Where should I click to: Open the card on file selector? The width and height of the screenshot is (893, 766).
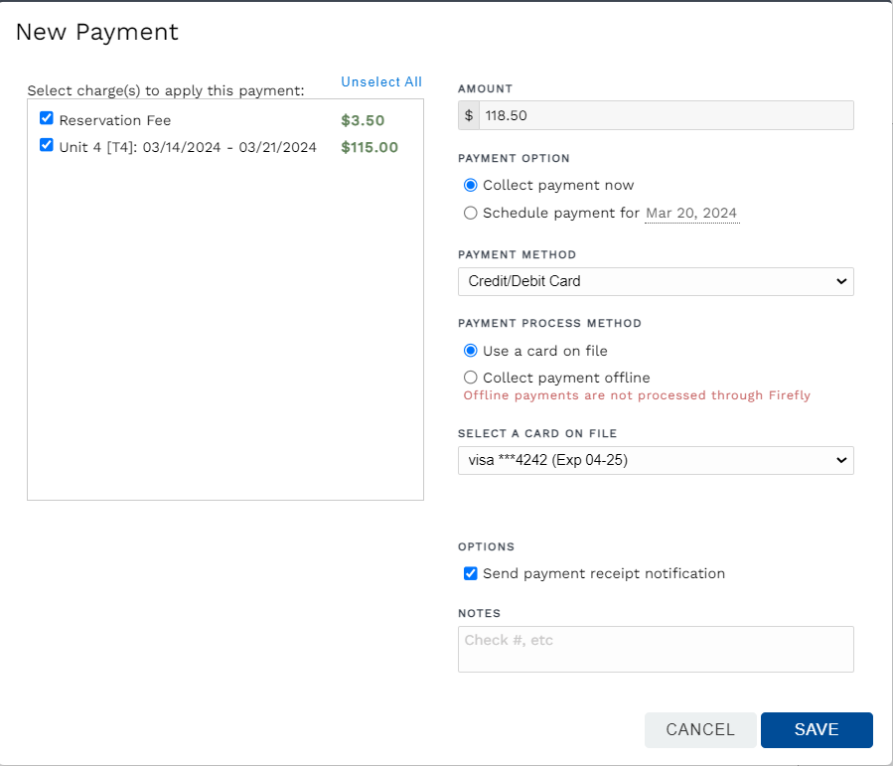click(x=656, y=460)
